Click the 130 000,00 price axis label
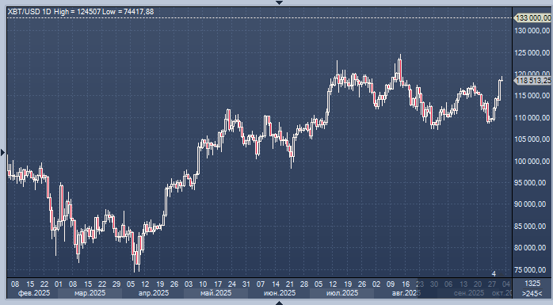The image size is (553, 305). click(x=532, y=31)
